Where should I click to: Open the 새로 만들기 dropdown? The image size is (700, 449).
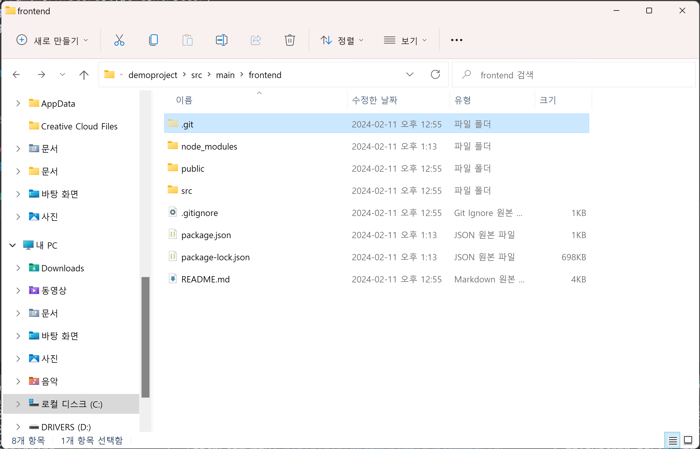52,40
